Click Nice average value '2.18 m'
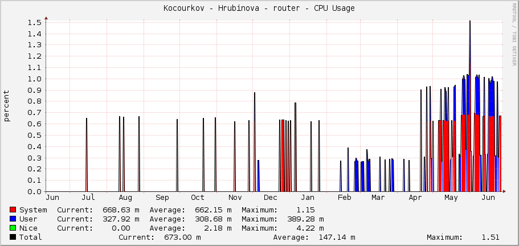The width and height of the screenshot is (519, 246). coord(218,228)
